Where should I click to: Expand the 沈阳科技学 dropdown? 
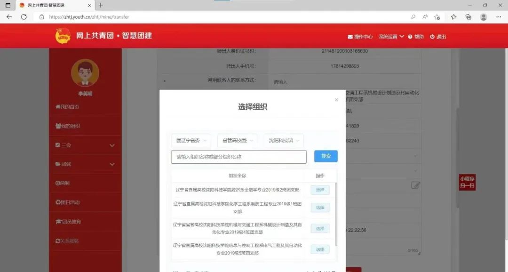[284, 140]
